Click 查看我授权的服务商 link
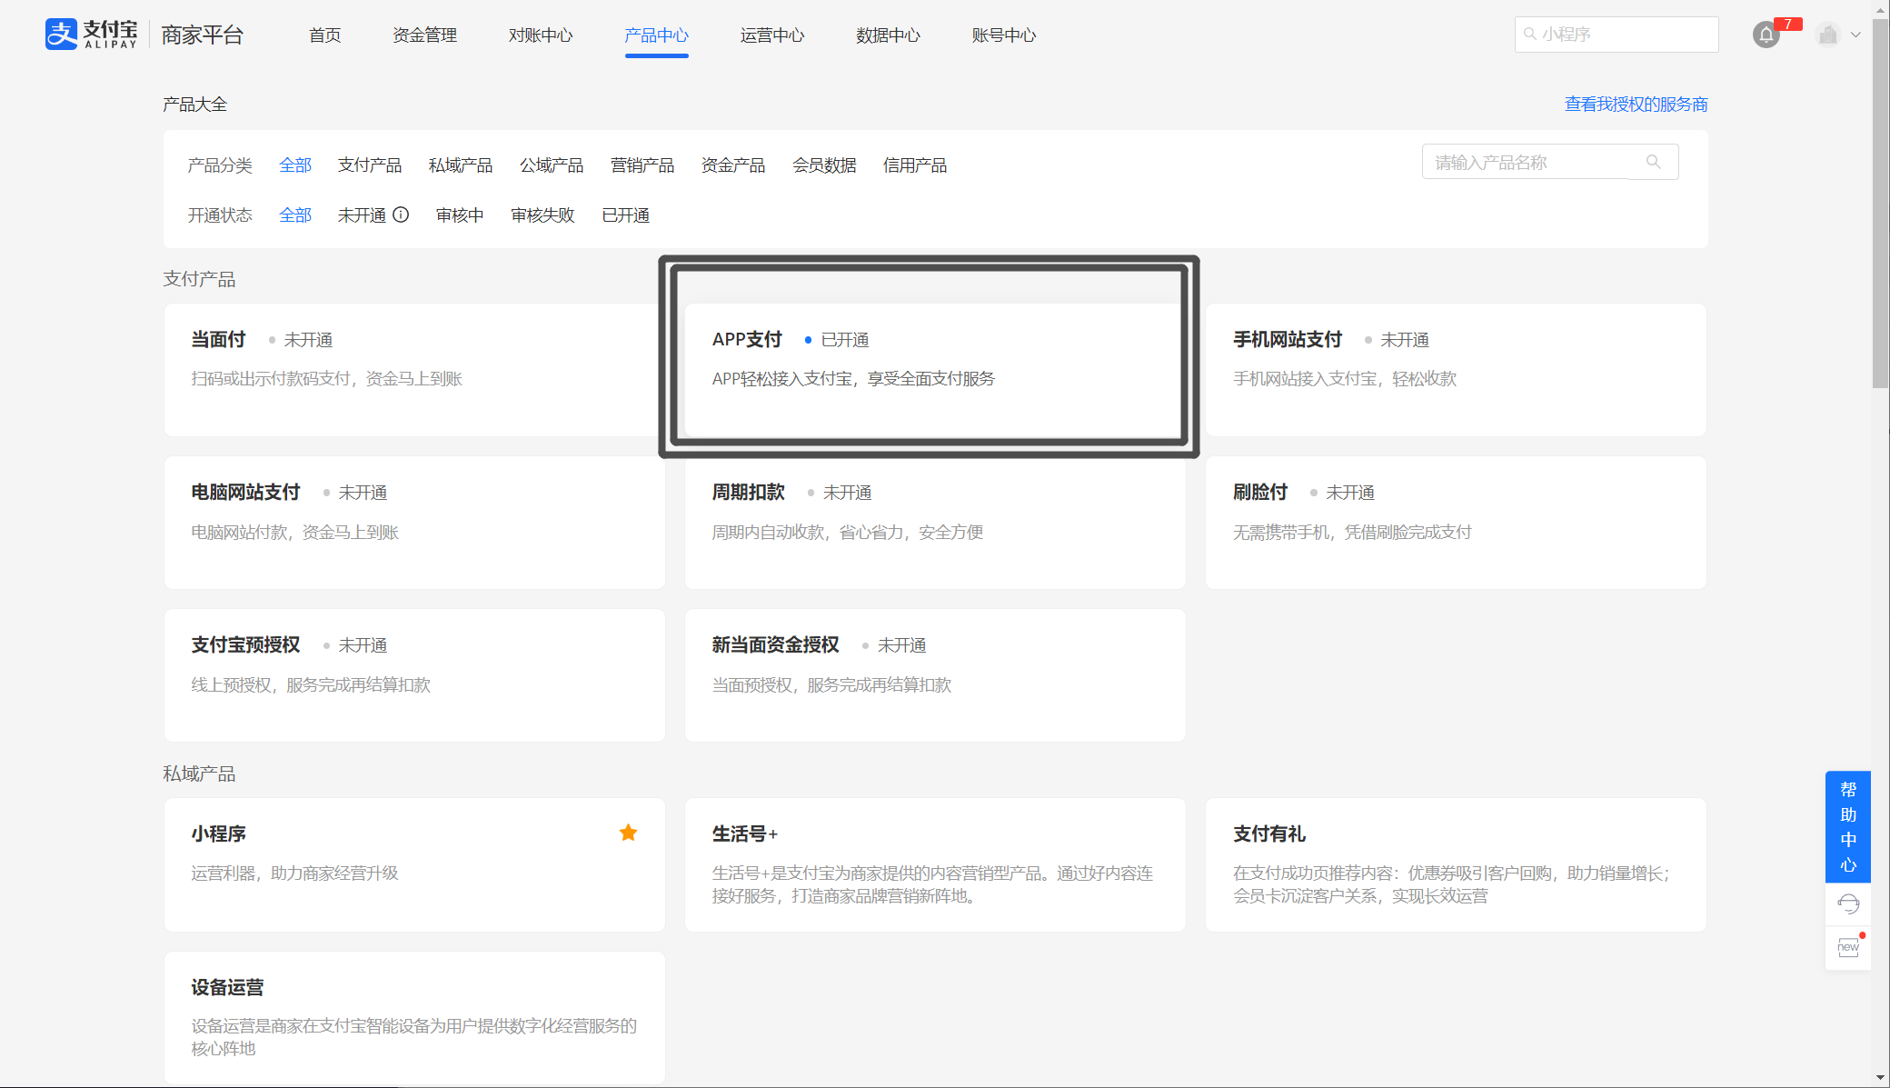 pyautogui.click(x=1636, y=105)
